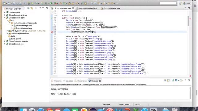Screen dimensions: 198x111
Task: Click the Clear Console icon
Action: pyautogui.click(x=165, y=80)
